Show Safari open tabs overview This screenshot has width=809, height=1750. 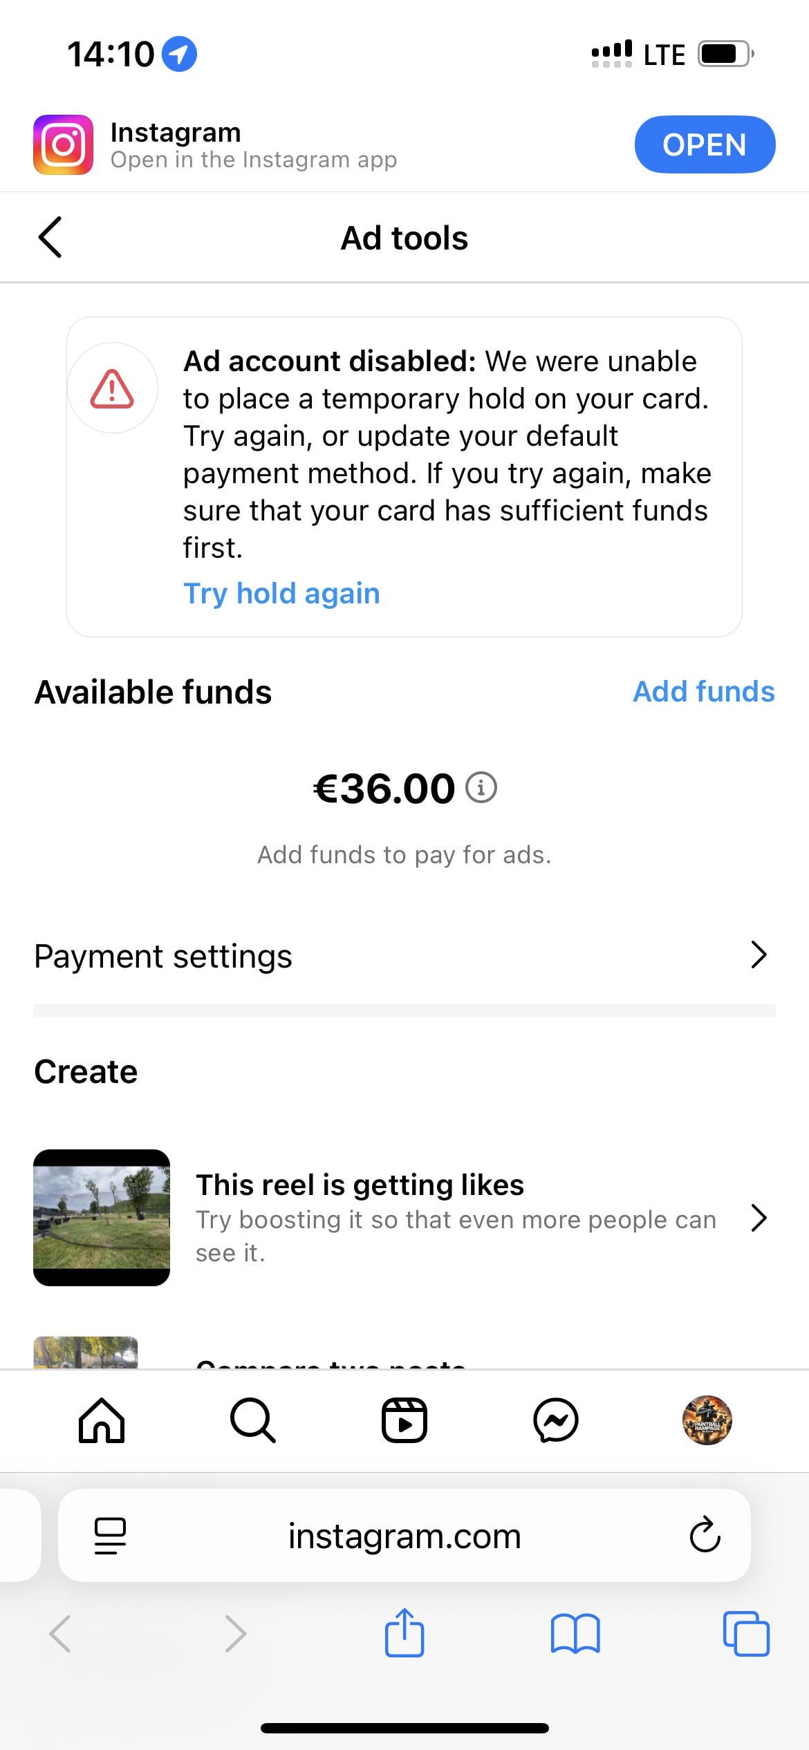pos(745,1634)
